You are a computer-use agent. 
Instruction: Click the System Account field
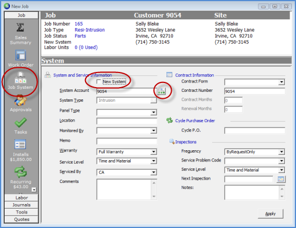coord(126,91)
